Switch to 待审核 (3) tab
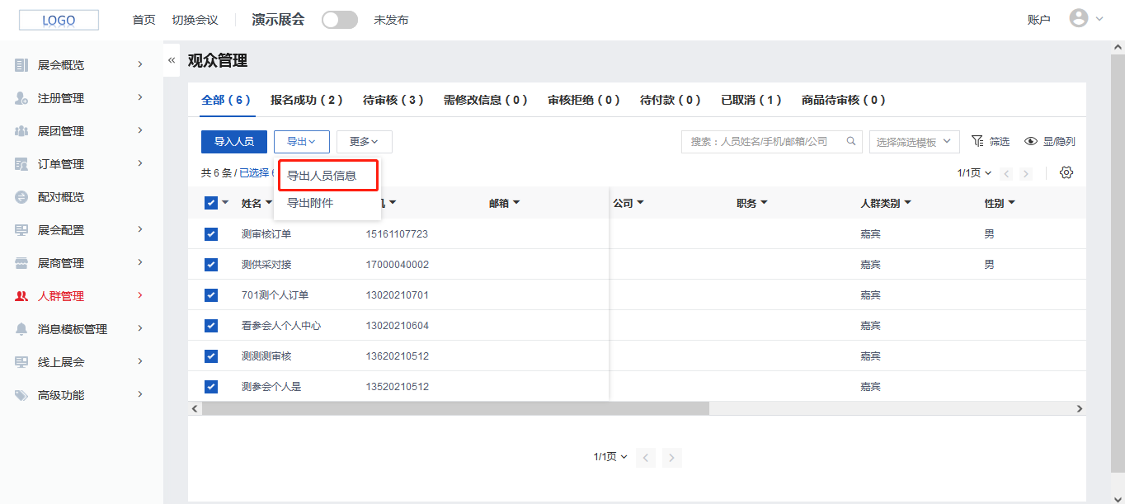This screenshot has width=1125, height=504. (393, 100)
